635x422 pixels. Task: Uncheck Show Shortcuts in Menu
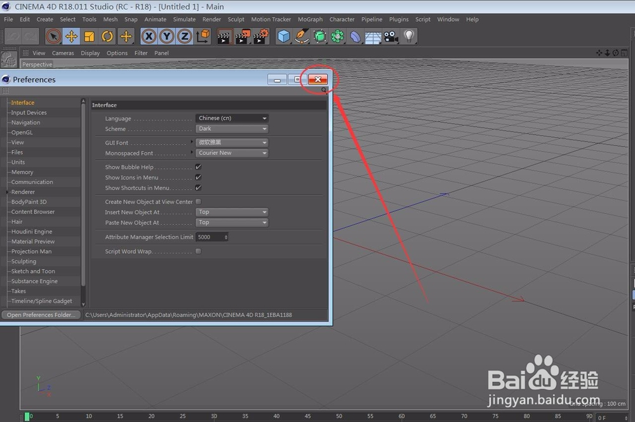point(198,188)
